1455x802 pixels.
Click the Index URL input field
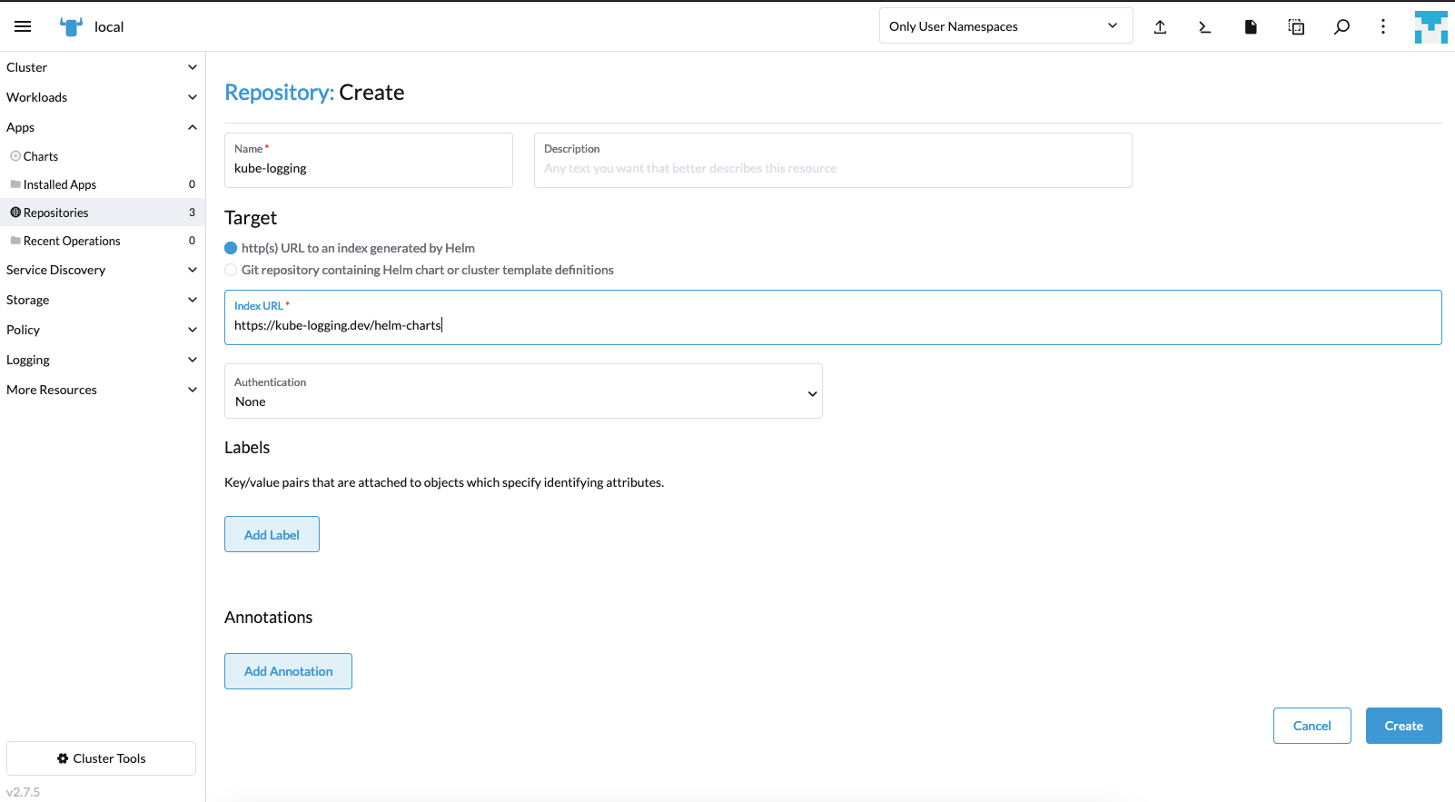click(x=833, y=317)
